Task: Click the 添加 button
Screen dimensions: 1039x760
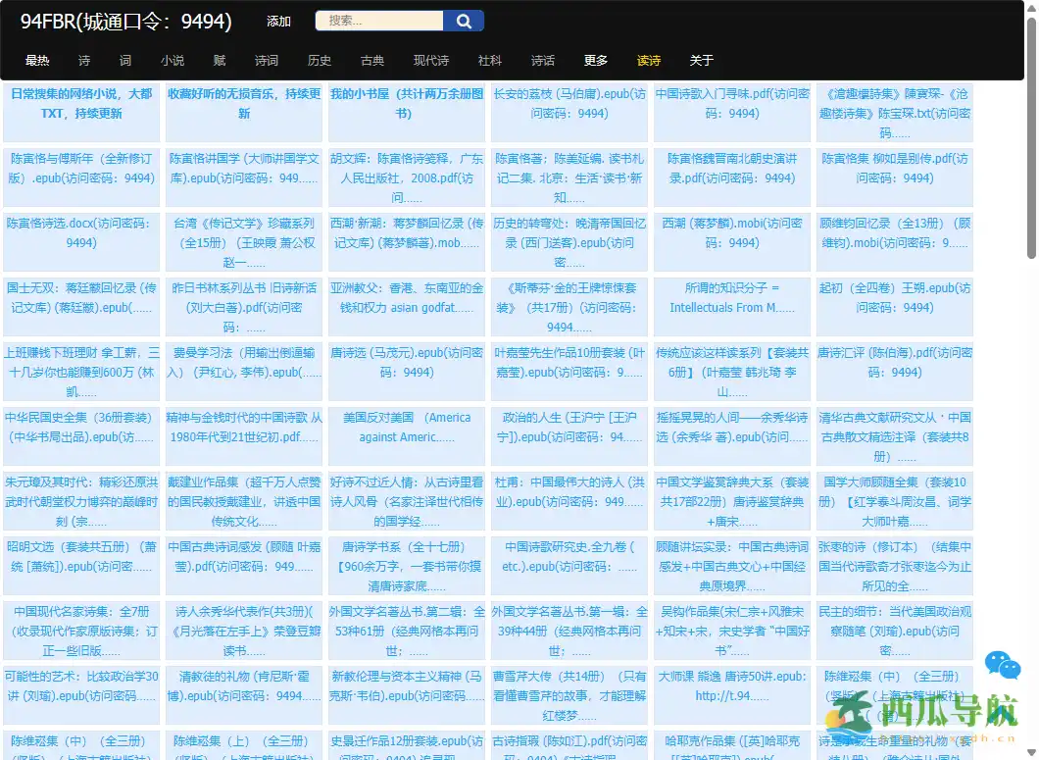Action: pyautogui.click(x=279, y=20)
